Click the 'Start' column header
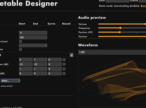The width and height of the screenshot is (146, 108). (x=22, y=24)
